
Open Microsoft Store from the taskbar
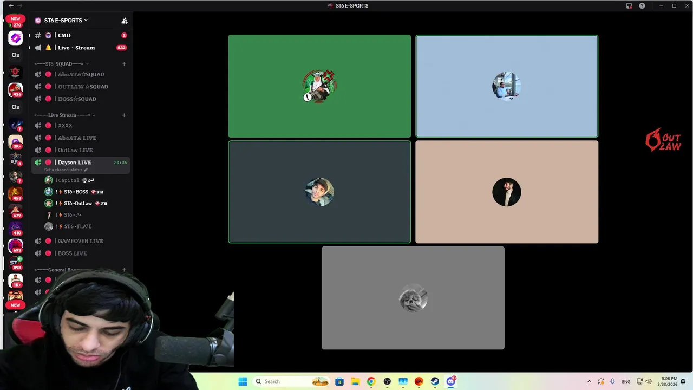click(339, 381)
